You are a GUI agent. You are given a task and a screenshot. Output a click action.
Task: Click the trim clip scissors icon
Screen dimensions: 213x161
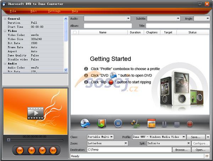tap(135, 123)
